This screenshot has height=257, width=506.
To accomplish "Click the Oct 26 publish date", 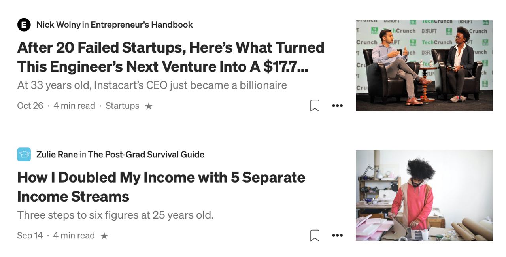I will (x=30, y=106).
